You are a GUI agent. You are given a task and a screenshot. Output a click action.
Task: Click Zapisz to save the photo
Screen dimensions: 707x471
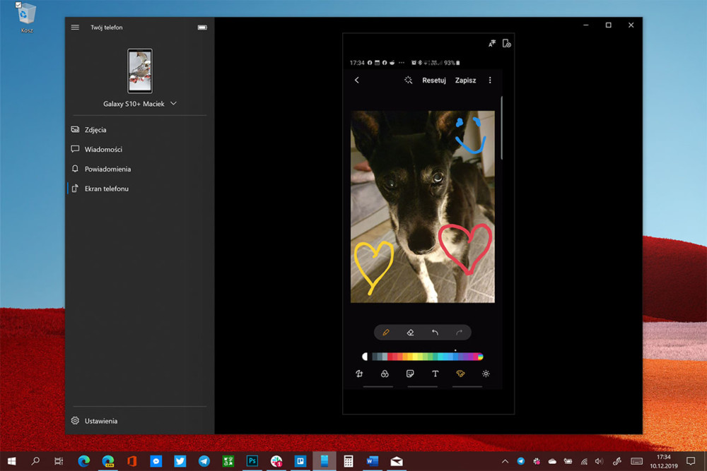(465, 81)
